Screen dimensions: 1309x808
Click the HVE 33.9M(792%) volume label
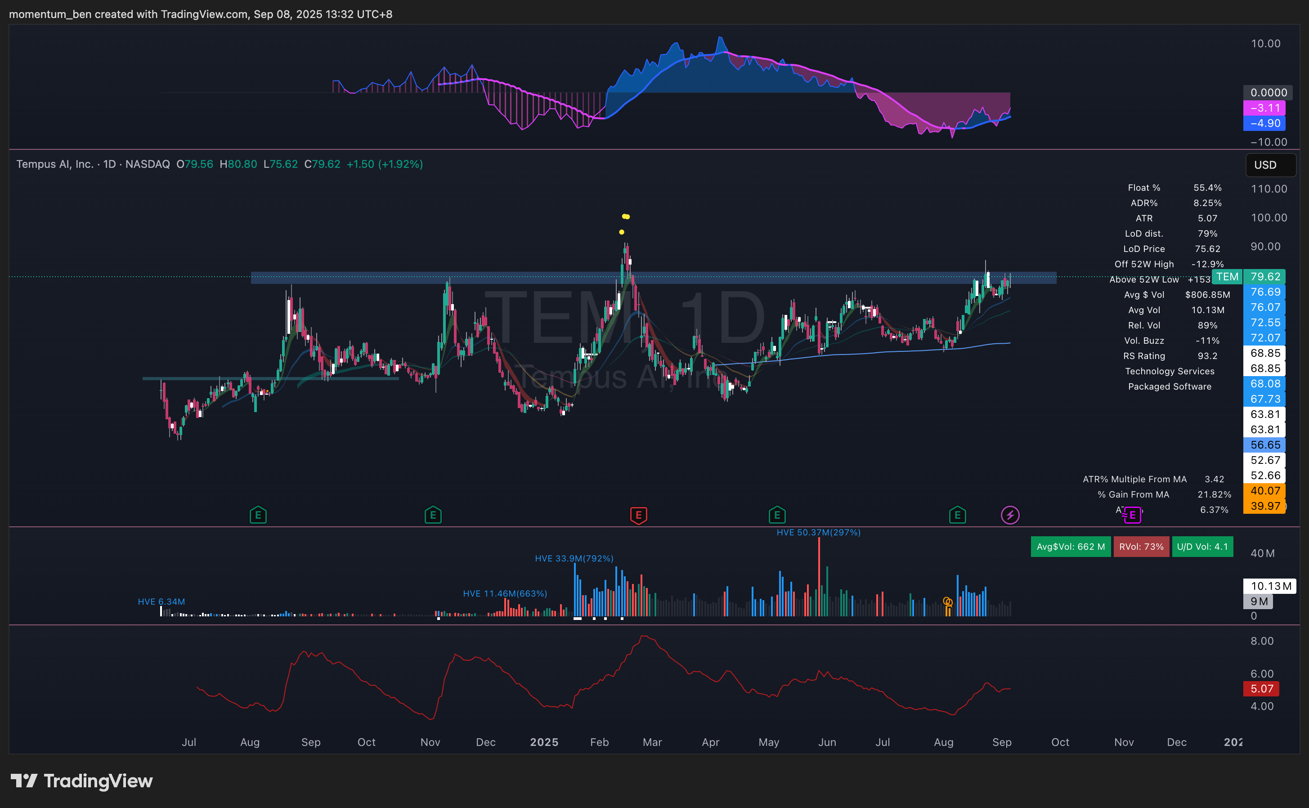coord(574,558)
